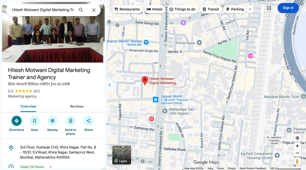Open the 67 reviews count link
The width and height of the screenshot is (306, 170).
tap(37, 91)
